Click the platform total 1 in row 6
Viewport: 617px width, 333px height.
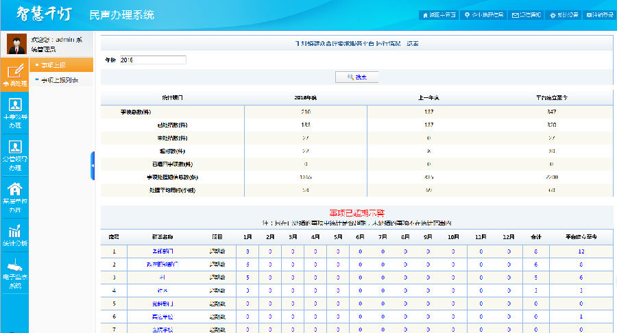(581, 317)
